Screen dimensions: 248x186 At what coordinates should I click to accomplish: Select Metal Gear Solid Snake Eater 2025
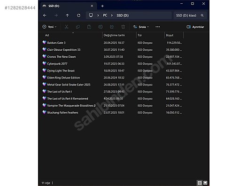pyautogui.click(x=69, y=85)
